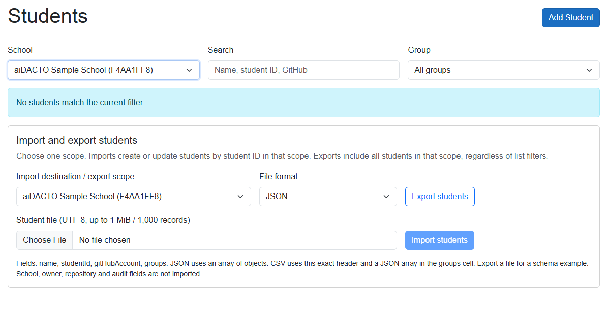
Task: Click the 'School' filter label
Action: click(x=20, y=50)
